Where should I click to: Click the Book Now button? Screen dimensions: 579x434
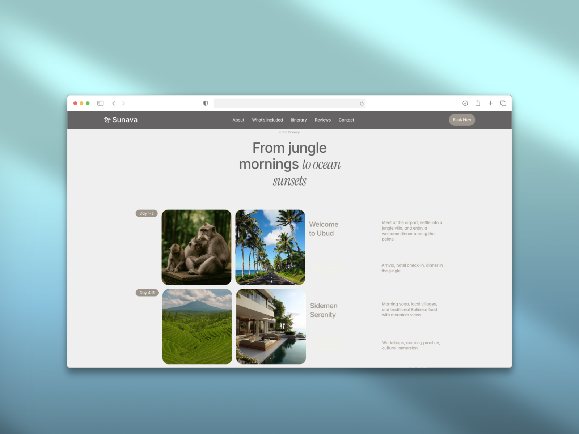coord(462,120)
